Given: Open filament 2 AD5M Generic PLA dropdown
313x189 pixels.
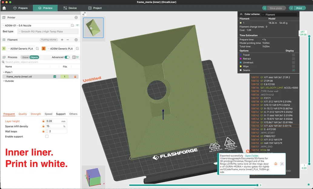Looking at the screenshot, I should tap(61, 49).
